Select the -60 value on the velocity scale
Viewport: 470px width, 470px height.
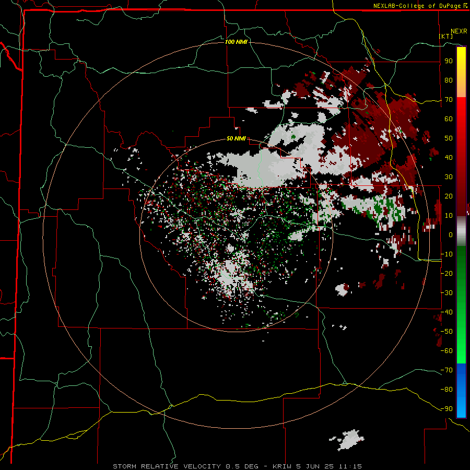pos(447,351)
